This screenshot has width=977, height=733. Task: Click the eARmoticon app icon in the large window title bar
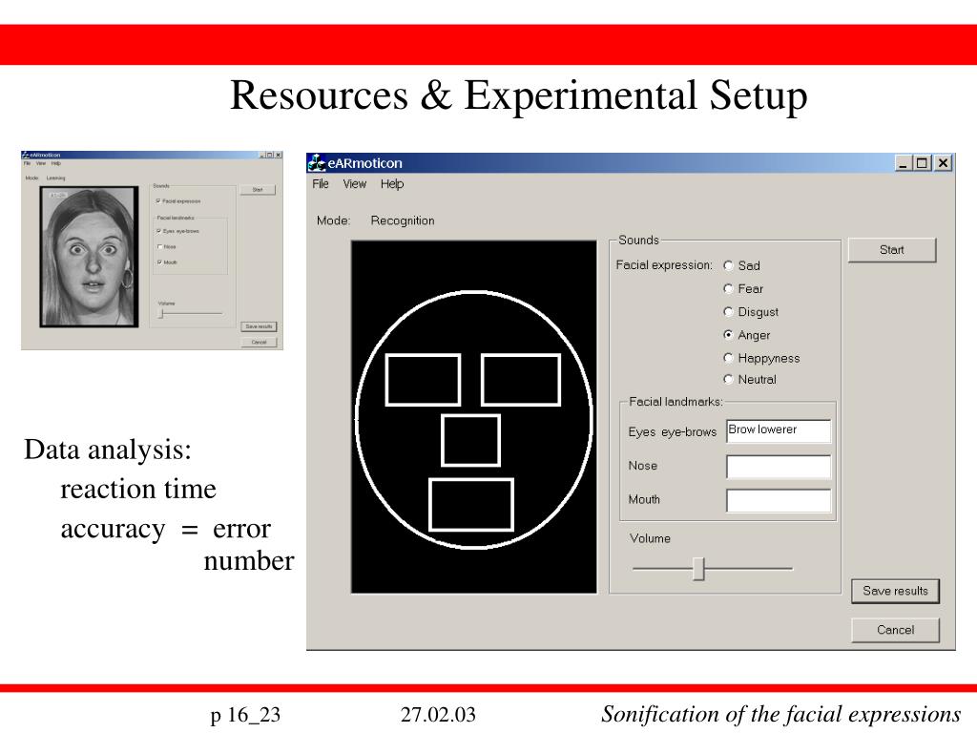click(317, 162)
